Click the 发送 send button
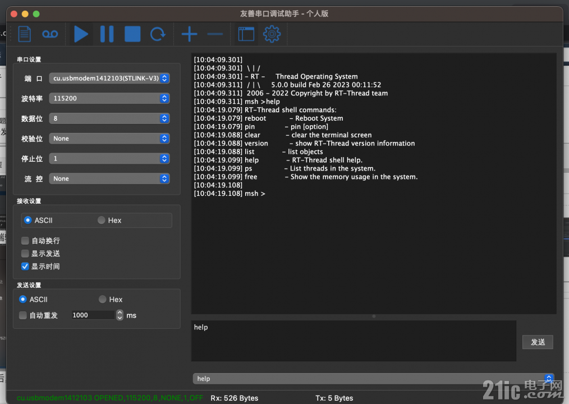Viewport: 569px width, 404px height. [x=538, y=342]
